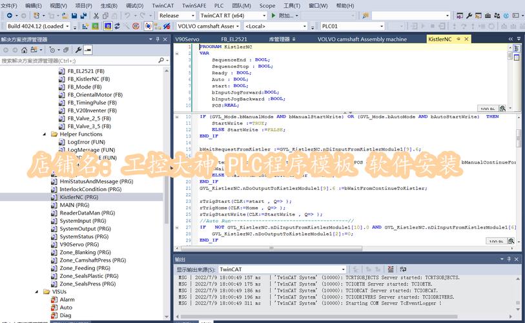Switch to the V90Servo editor tab
This screenshot has height=323, width=525.
(189, 39)
